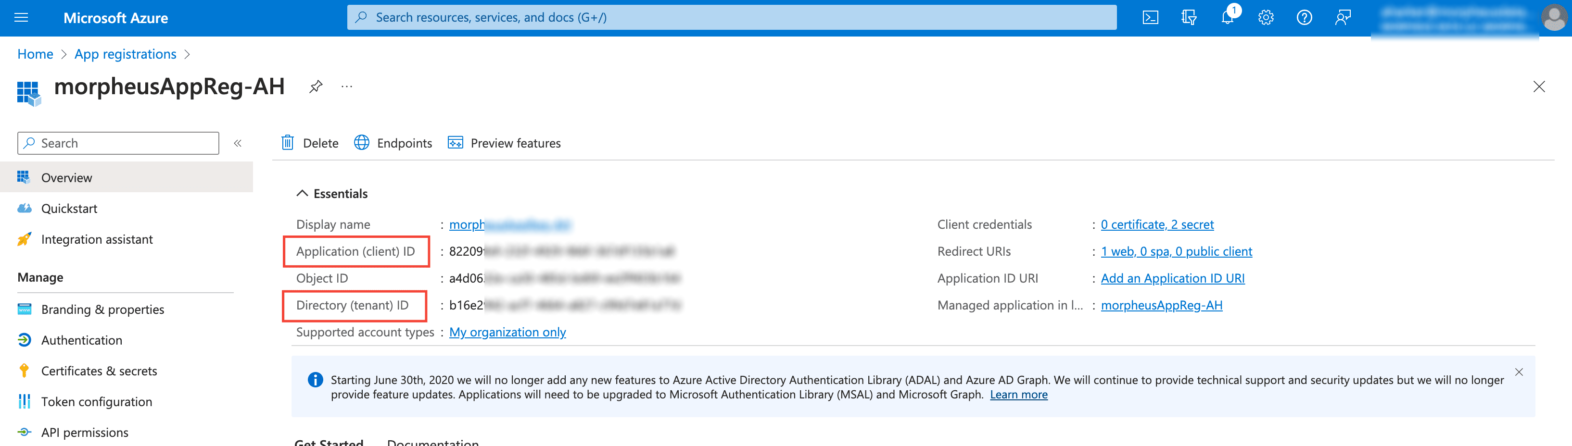Open the notifications bell
Image resolution: width=1572 pixels, height=446 pixels.
coord(1227,18)
